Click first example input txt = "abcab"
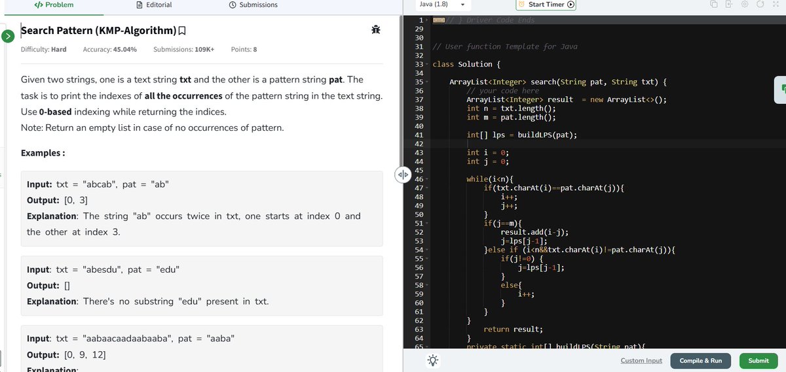 click(x=98, y=184)
